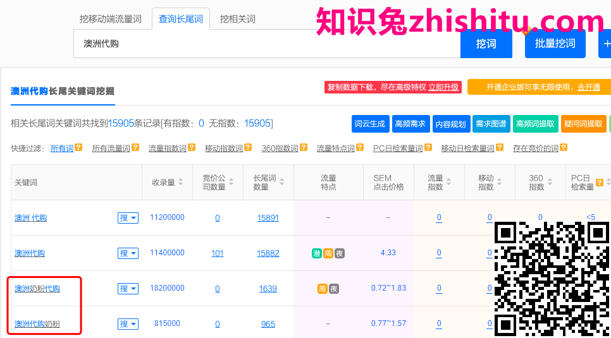
Task: Click the 高频需求 button
Action: [x=410, y=124]
